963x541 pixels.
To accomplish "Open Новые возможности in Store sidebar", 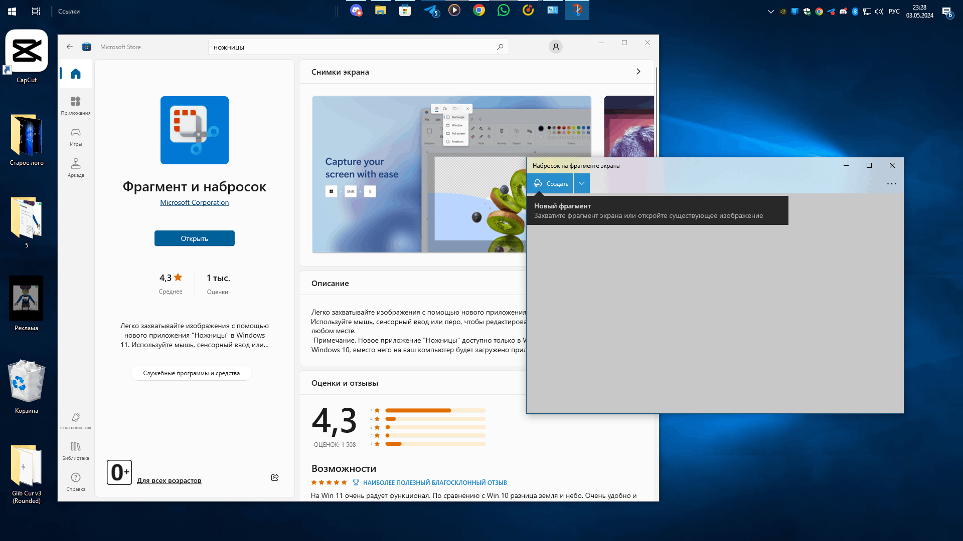I will tap(76, 421).
